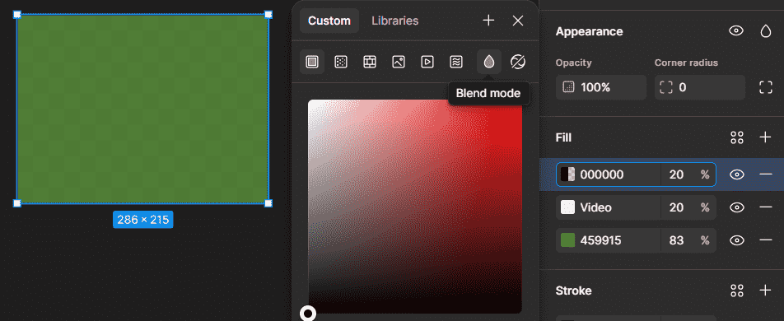Click the 000000 fill color swatch
The width and height of the screenshot is (784, 321).
pyautogui.click(x=567, y=174)
